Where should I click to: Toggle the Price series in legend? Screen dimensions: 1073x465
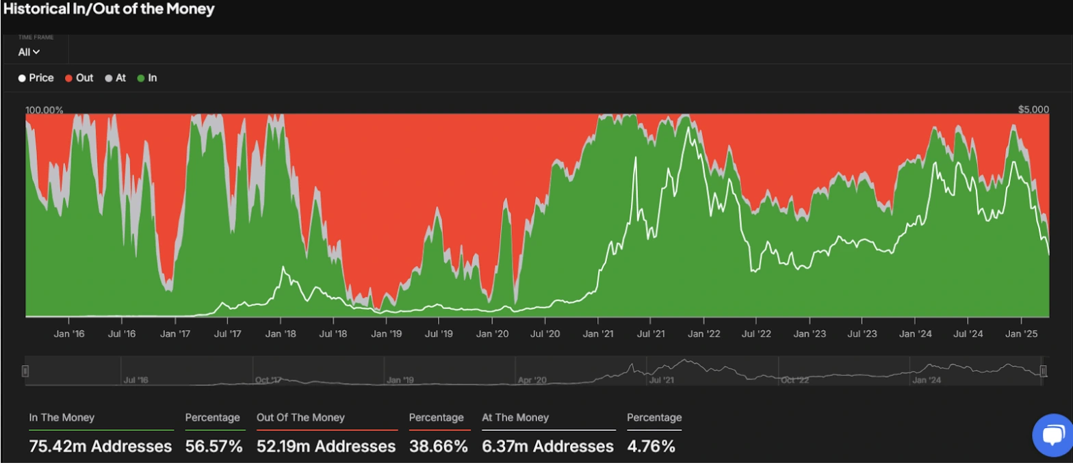coord(36,78)
